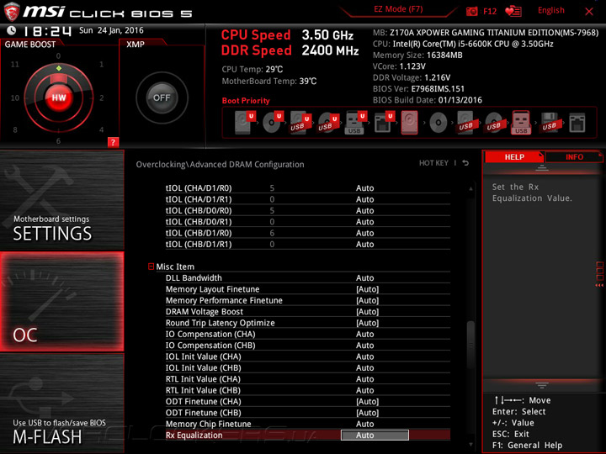Screen dimensions: 606x454
Task: Click the scroll down arrow of the settings list
Action: point(470,445)
